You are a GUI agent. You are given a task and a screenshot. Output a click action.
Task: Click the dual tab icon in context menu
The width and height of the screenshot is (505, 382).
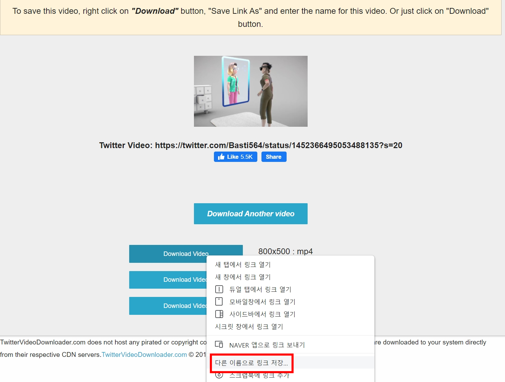(x=219, y=289)
